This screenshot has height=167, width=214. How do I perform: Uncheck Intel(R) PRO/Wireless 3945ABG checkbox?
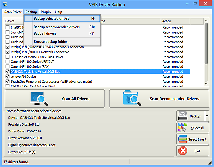pyautogui.click(x=7, y=47)
